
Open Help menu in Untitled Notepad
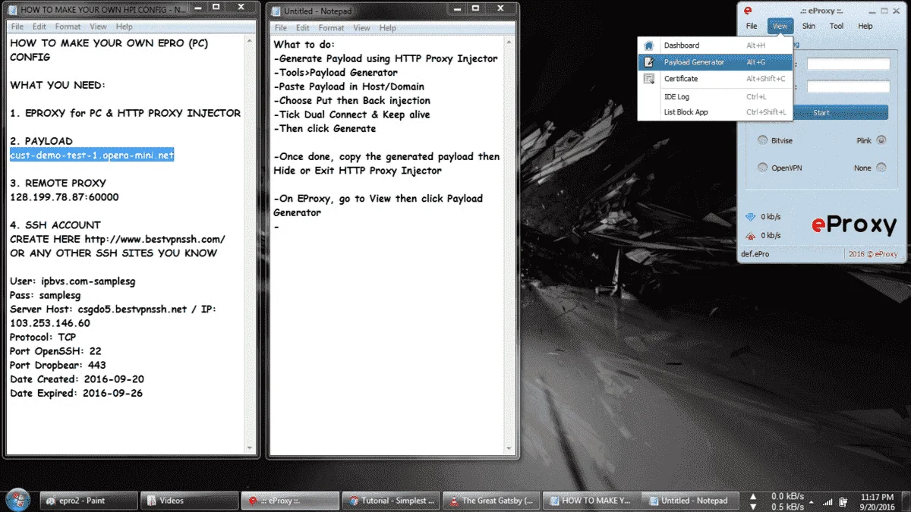pyautogui.click(x=388, y=28)
